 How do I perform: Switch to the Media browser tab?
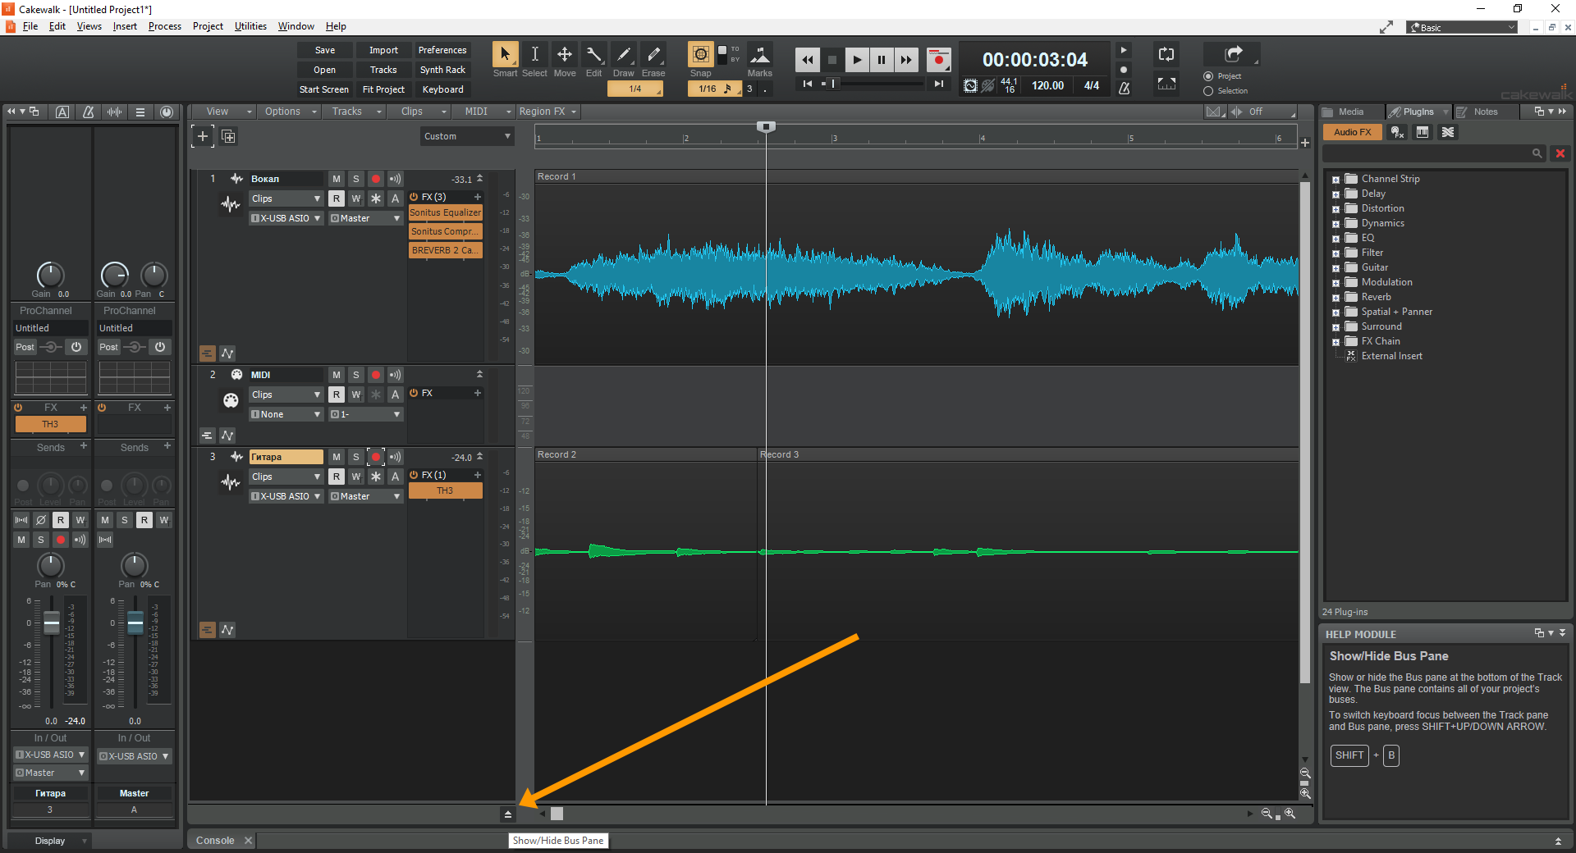coord(1351,112)
